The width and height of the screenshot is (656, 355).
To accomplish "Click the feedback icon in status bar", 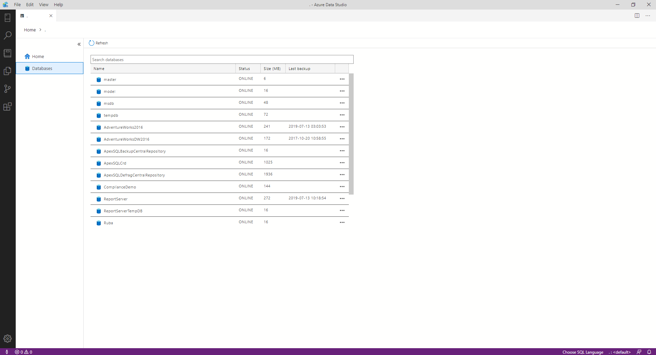I will 639,352.
